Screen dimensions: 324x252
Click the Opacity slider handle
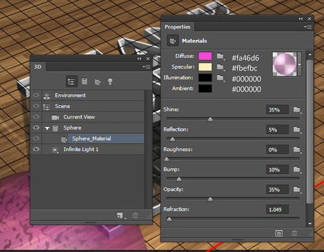coord(210,199)
